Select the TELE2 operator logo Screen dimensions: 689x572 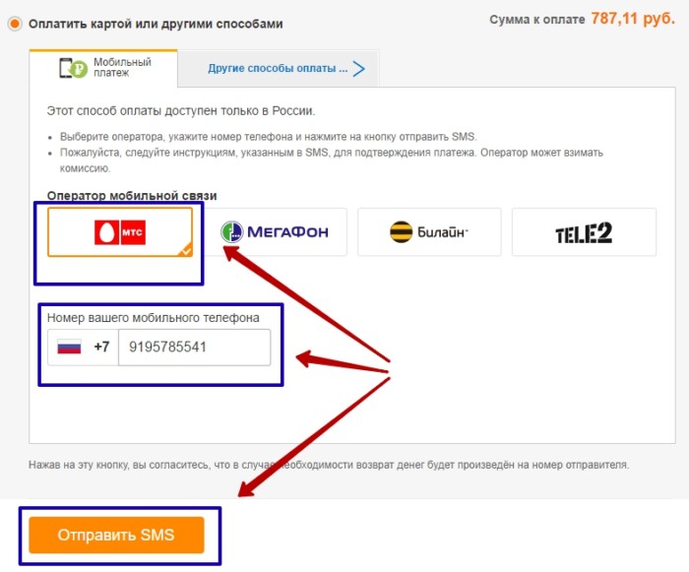[x=584, y=232]
